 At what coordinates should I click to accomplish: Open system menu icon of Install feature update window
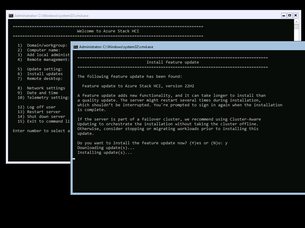(76, 47)
